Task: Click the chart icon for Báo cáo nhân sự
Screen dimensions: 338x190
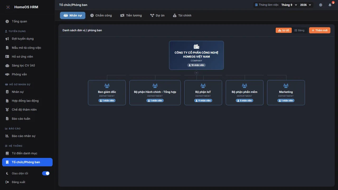Action: 7,136
